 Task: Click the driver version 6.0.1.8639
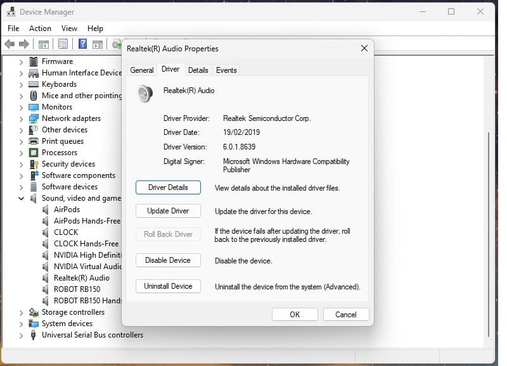pyautogui.click(x=239, y=147)
